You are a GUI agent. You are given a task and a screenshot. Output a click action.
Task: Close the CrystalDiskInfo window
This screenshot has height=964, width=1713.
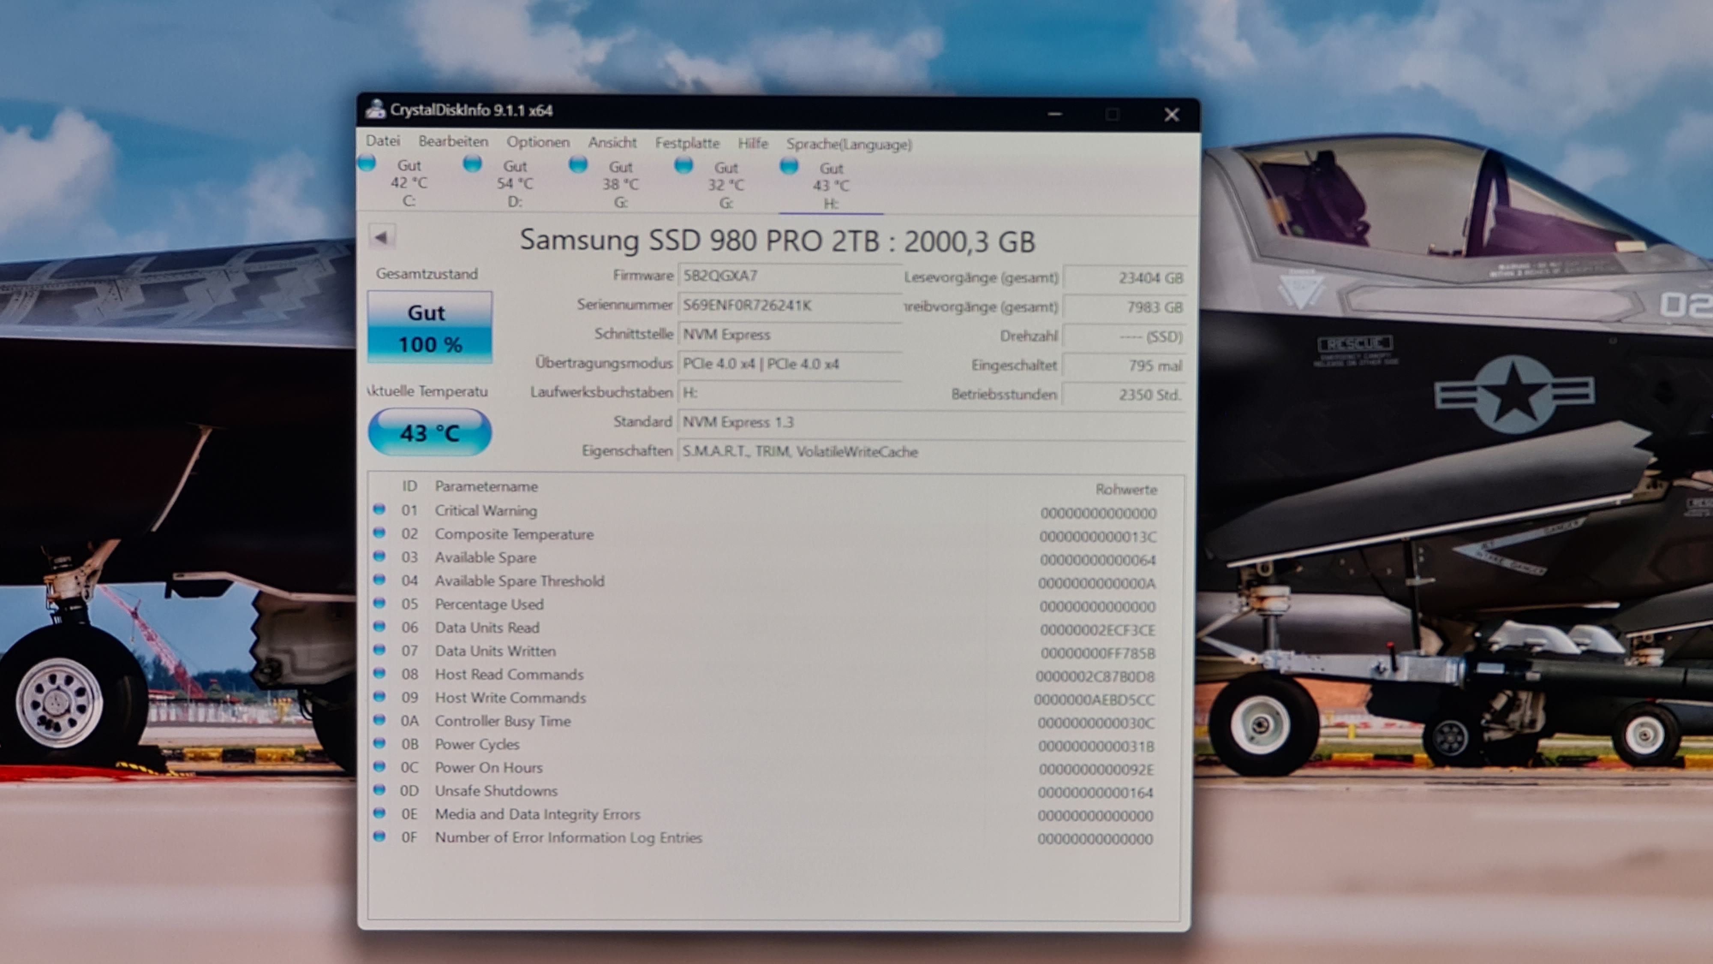coord(1172,115)
